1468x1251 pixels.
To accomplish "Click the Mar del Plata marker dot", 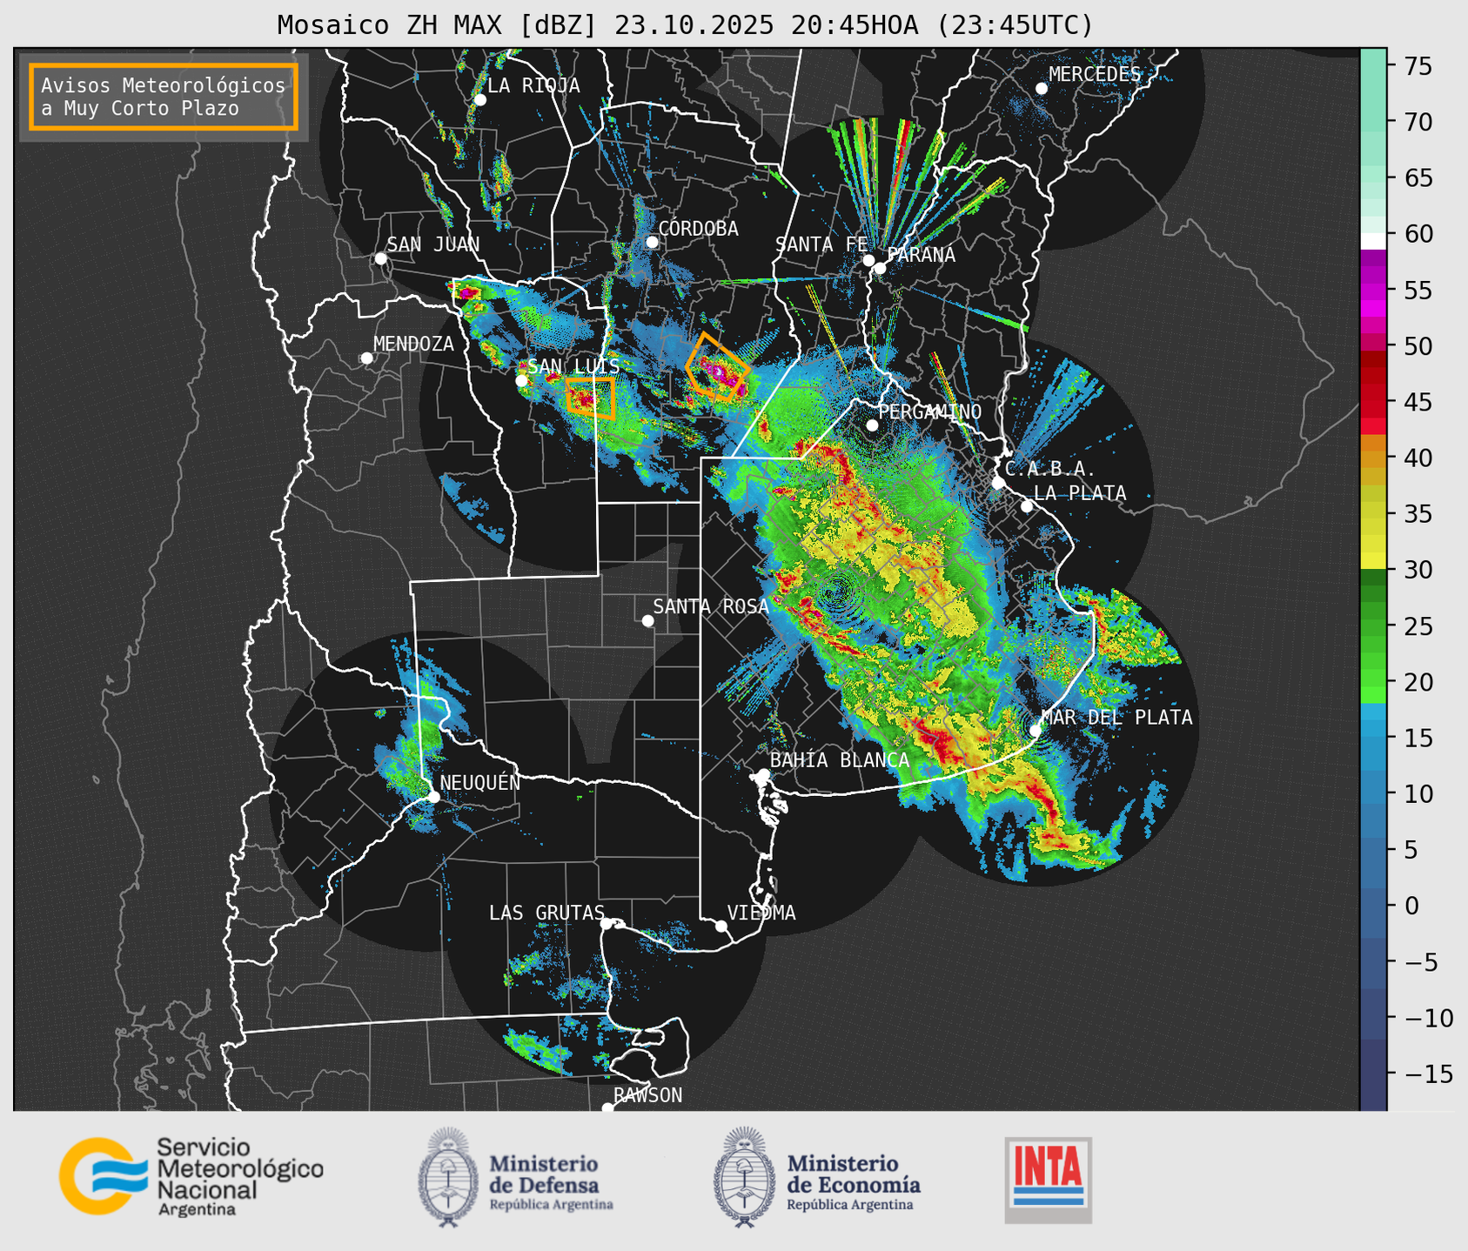I will (1036, 730).
